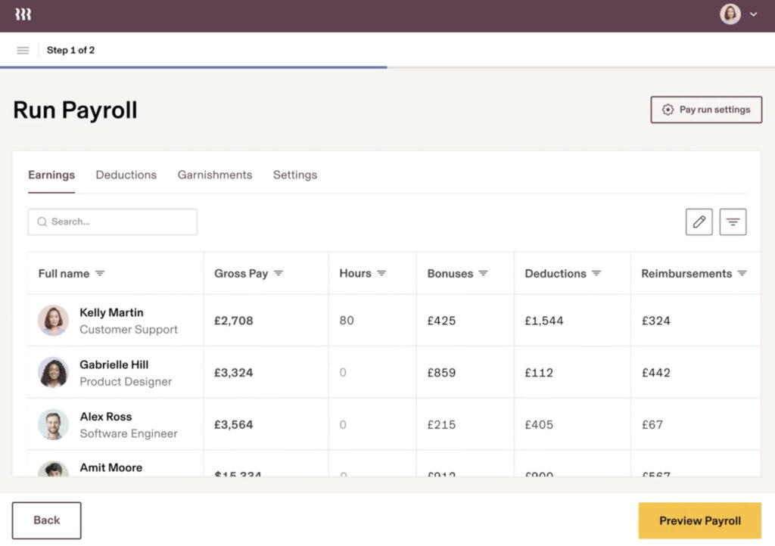Image resolution: width=775 pixels, height=546 pixels.
Task: Open the Garnishments tab
Action: [x=215, y=175]
